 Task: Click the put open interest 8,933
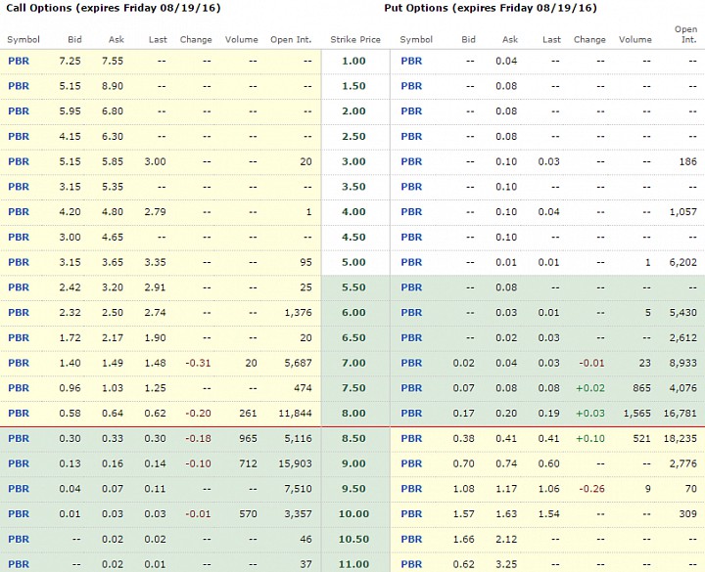click(x=683, y=363)
